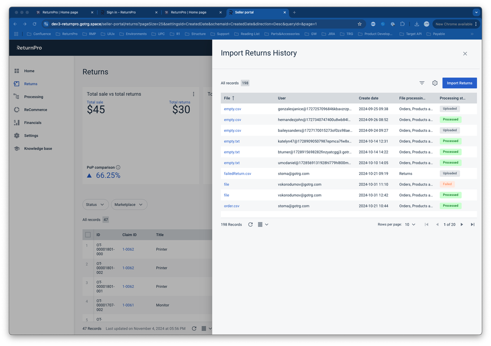491x346 pixels.
Task: Go to next page of import records
Action: tap(462, 224)
